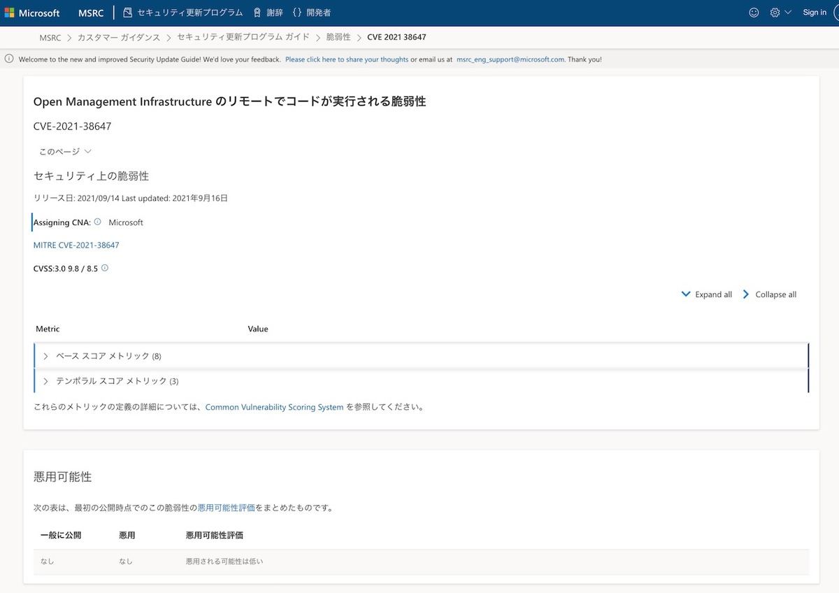Open the MITRE CVE-2021-38647 link

[x=76, y=245]
